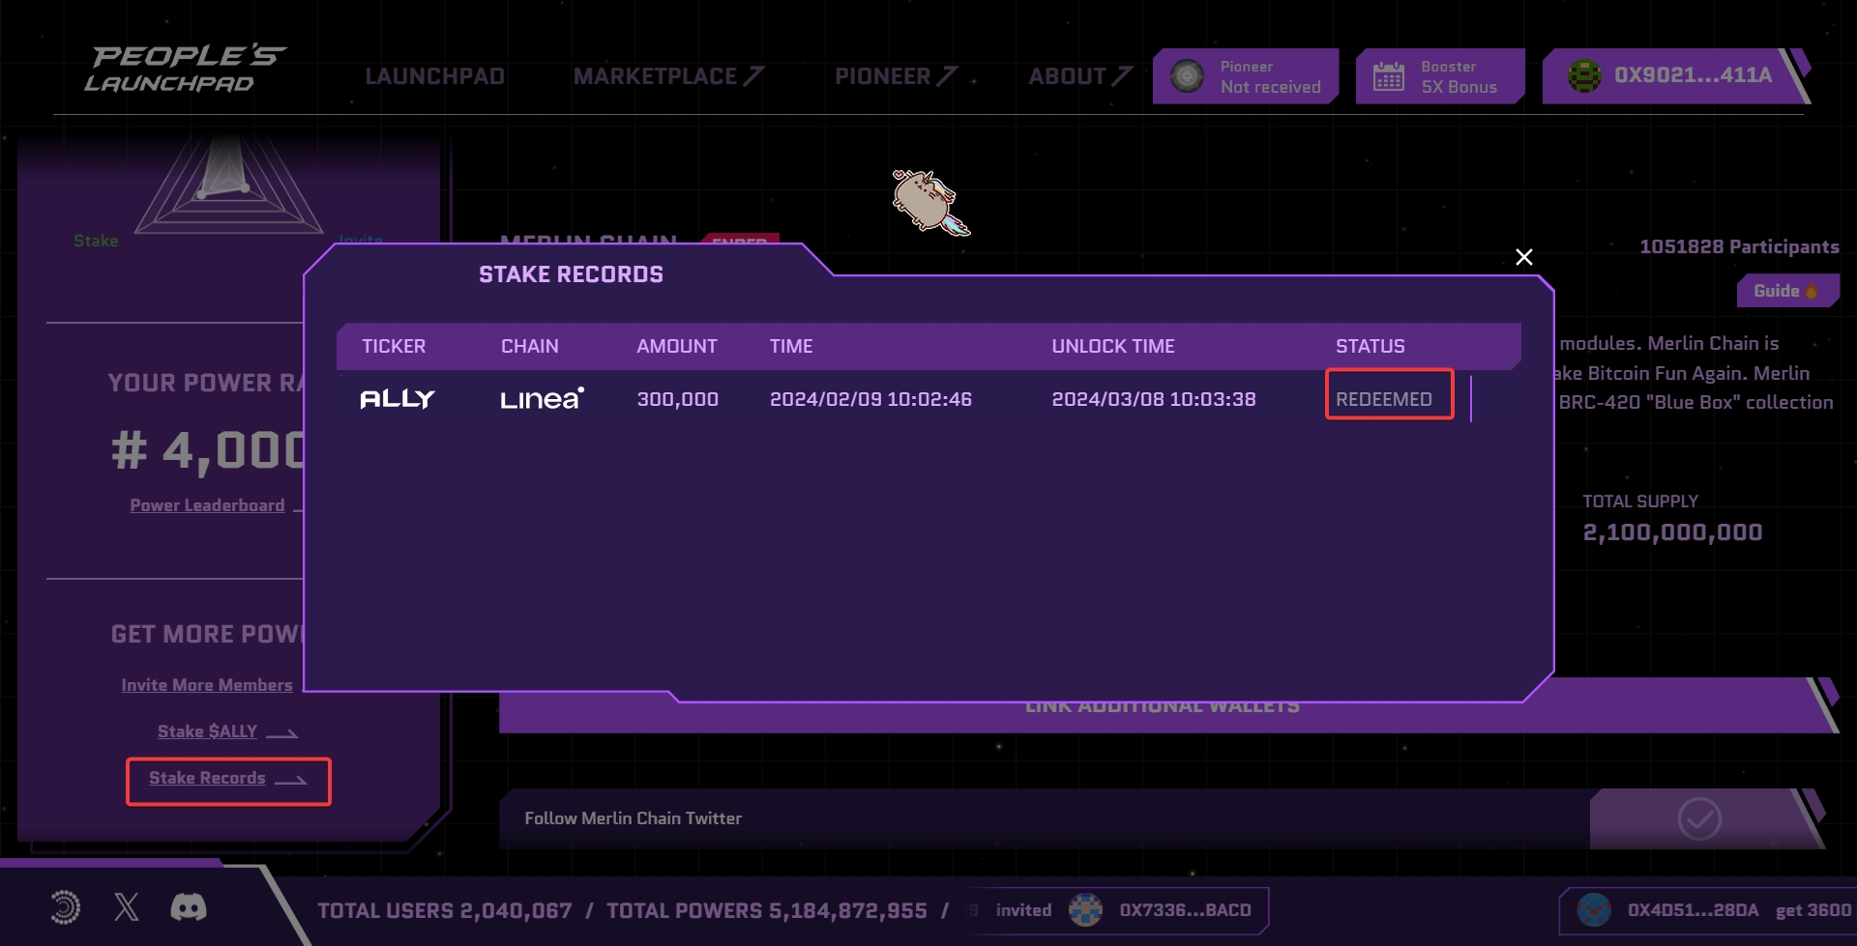Screen dimensions: 1857x946
Task: Close the Stake Records dialog
Action: coord(1523,257)
